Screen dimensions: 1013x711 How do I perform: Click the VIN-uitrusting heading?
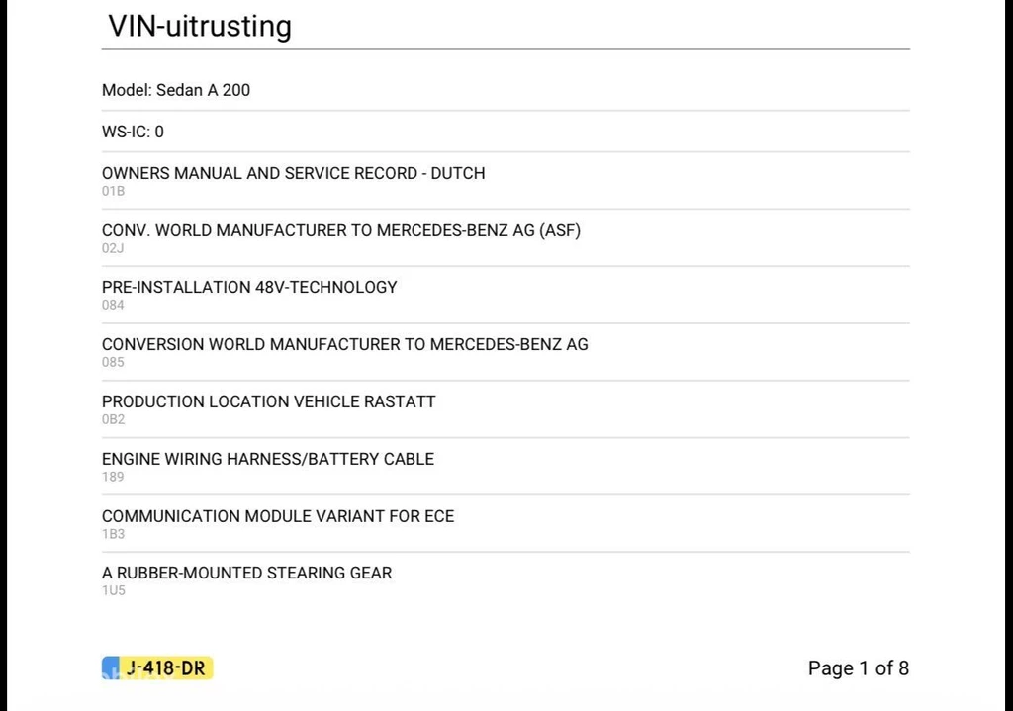[x=200, y=27]
